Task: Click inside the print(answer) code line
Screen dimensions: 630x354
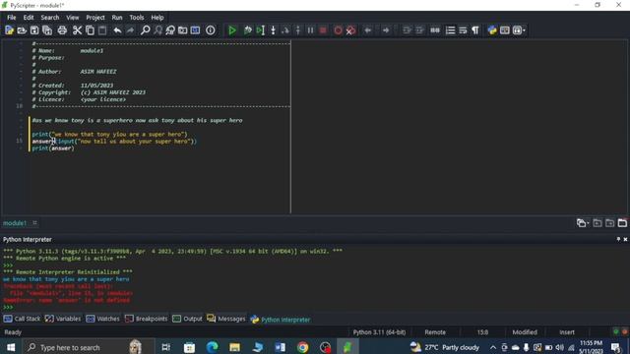Action: click(x=53, y=148)
